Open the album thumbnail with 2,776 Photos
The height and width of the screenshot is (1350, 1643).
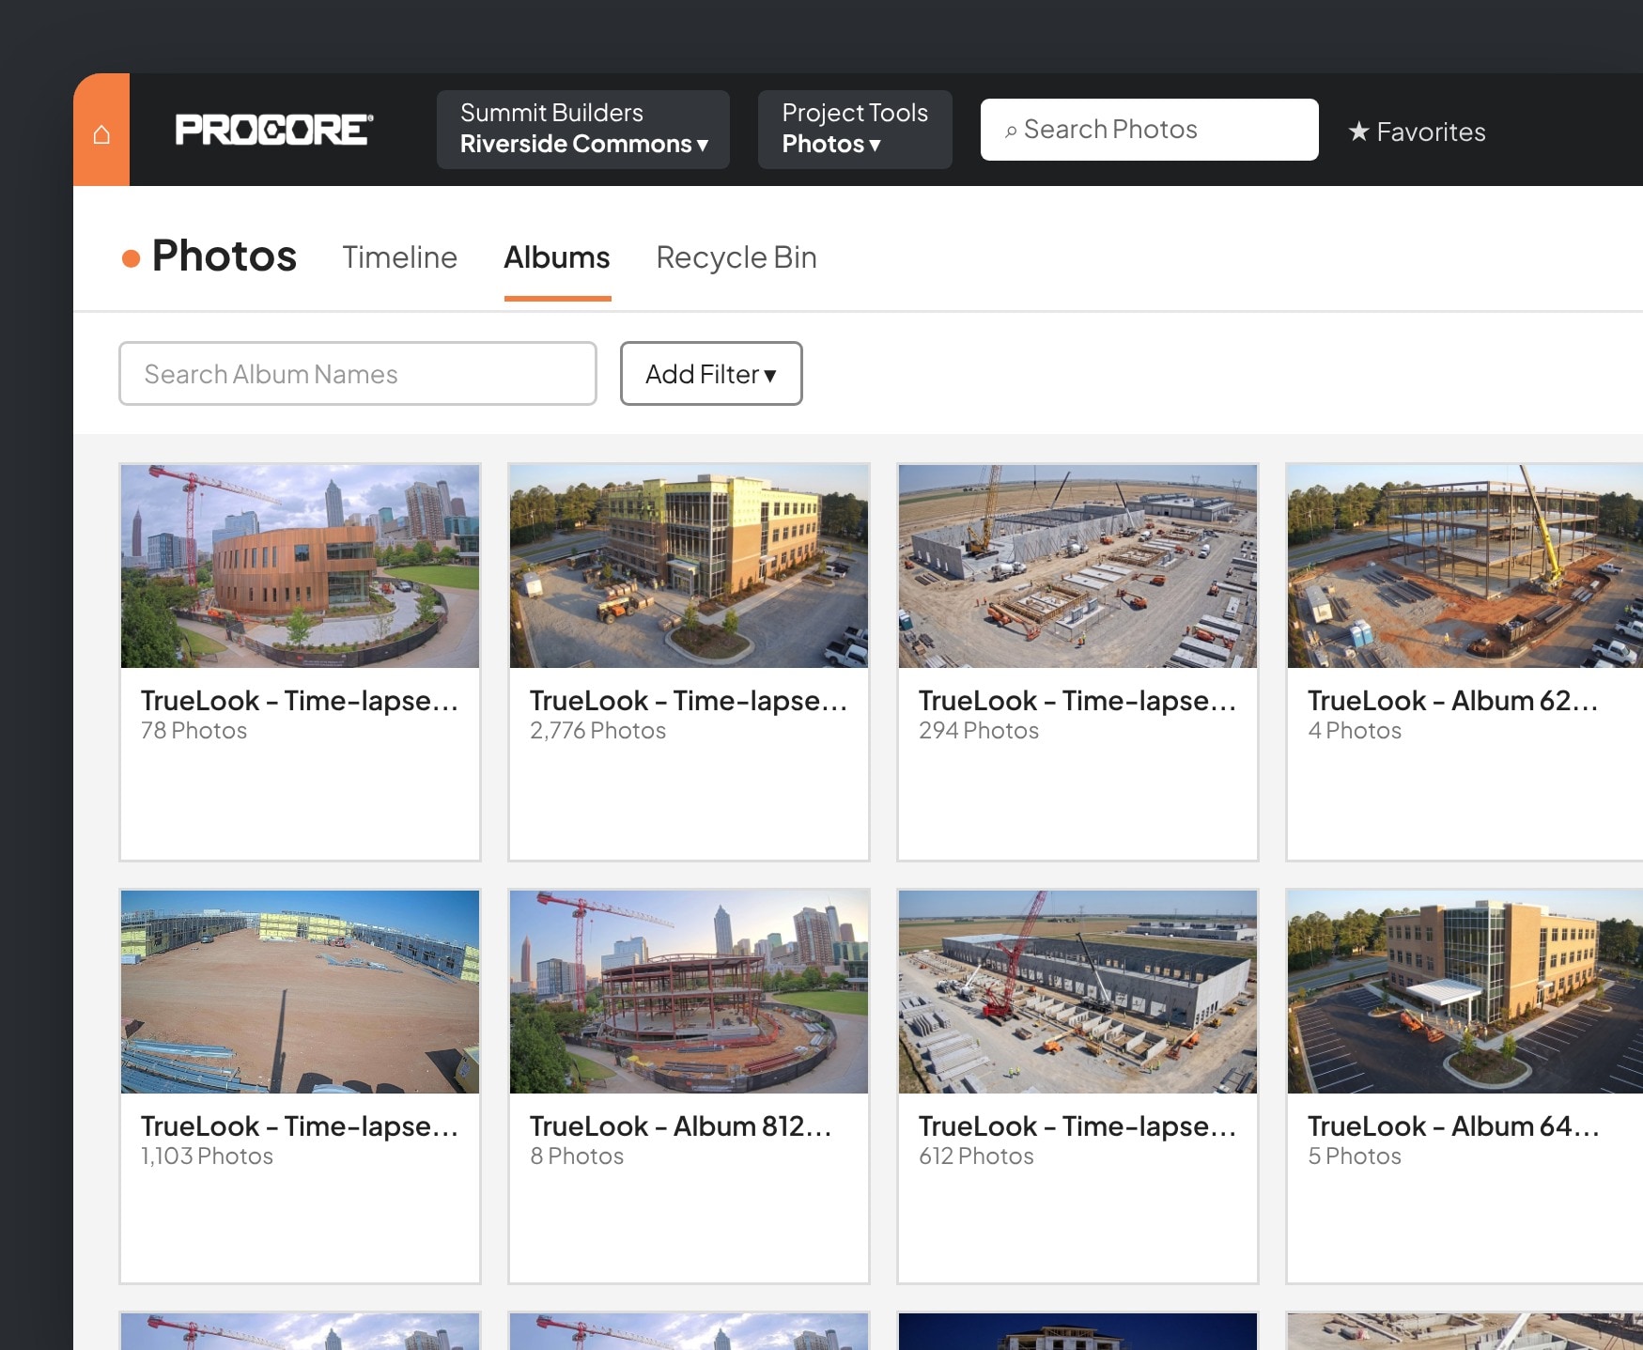tap(690, 566)
